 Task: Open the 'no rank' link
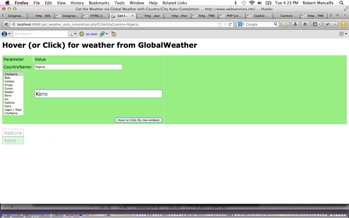(92, 34)
